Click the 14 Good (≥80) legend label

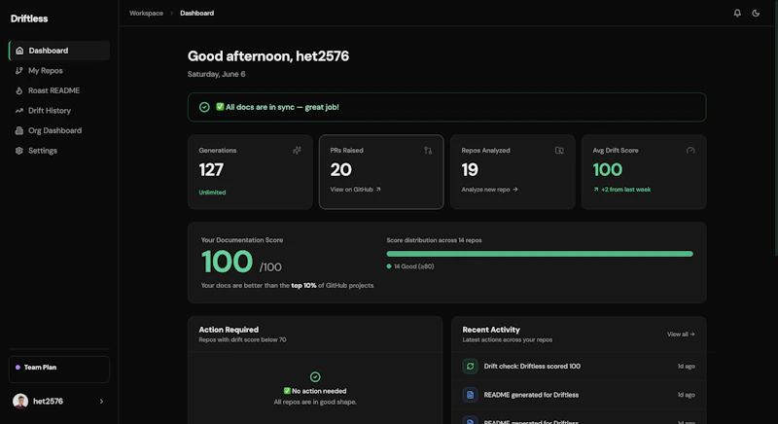coord(414,266)
